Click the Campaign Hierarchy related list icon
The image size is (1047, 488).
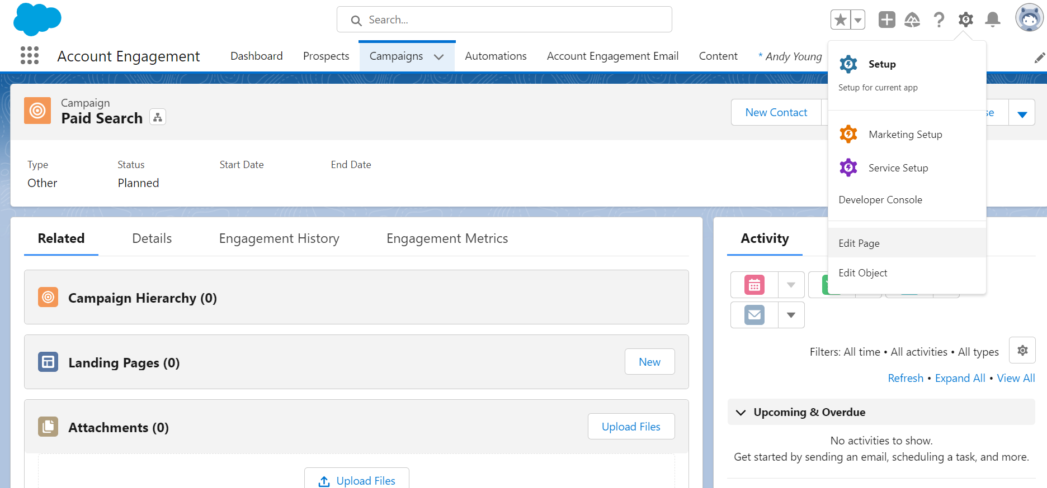pos(48,297)
